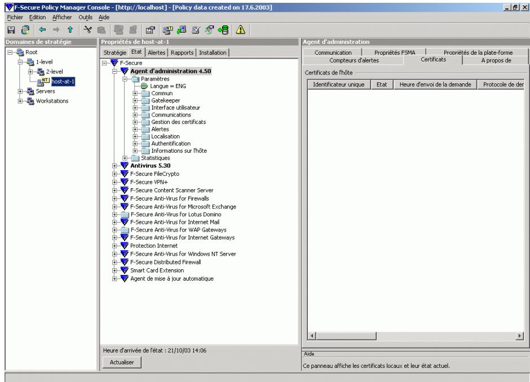This screenshot has width=530, height=382.
Task: Expand the F-Secure FileCrypto node
Action: [x=114, y=174]
